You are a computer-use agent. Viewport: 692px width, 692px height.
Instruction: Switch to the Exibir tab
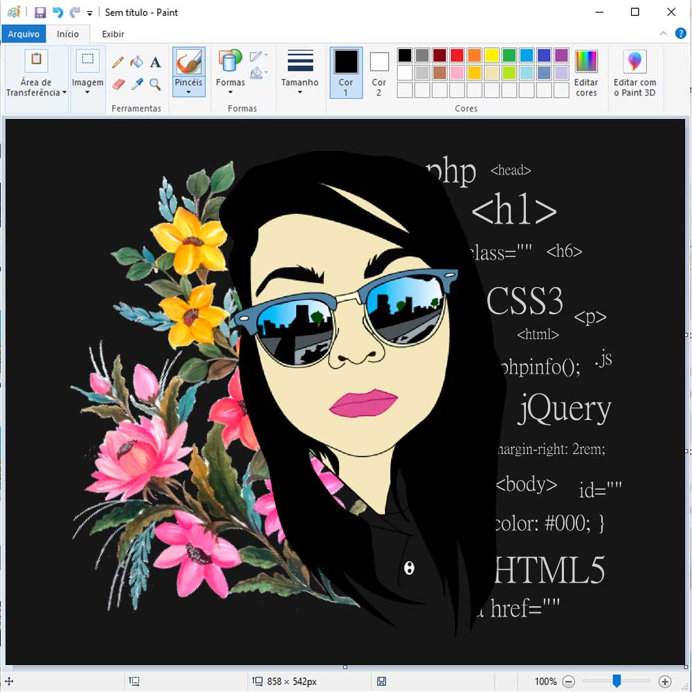(x=113, y=34)
